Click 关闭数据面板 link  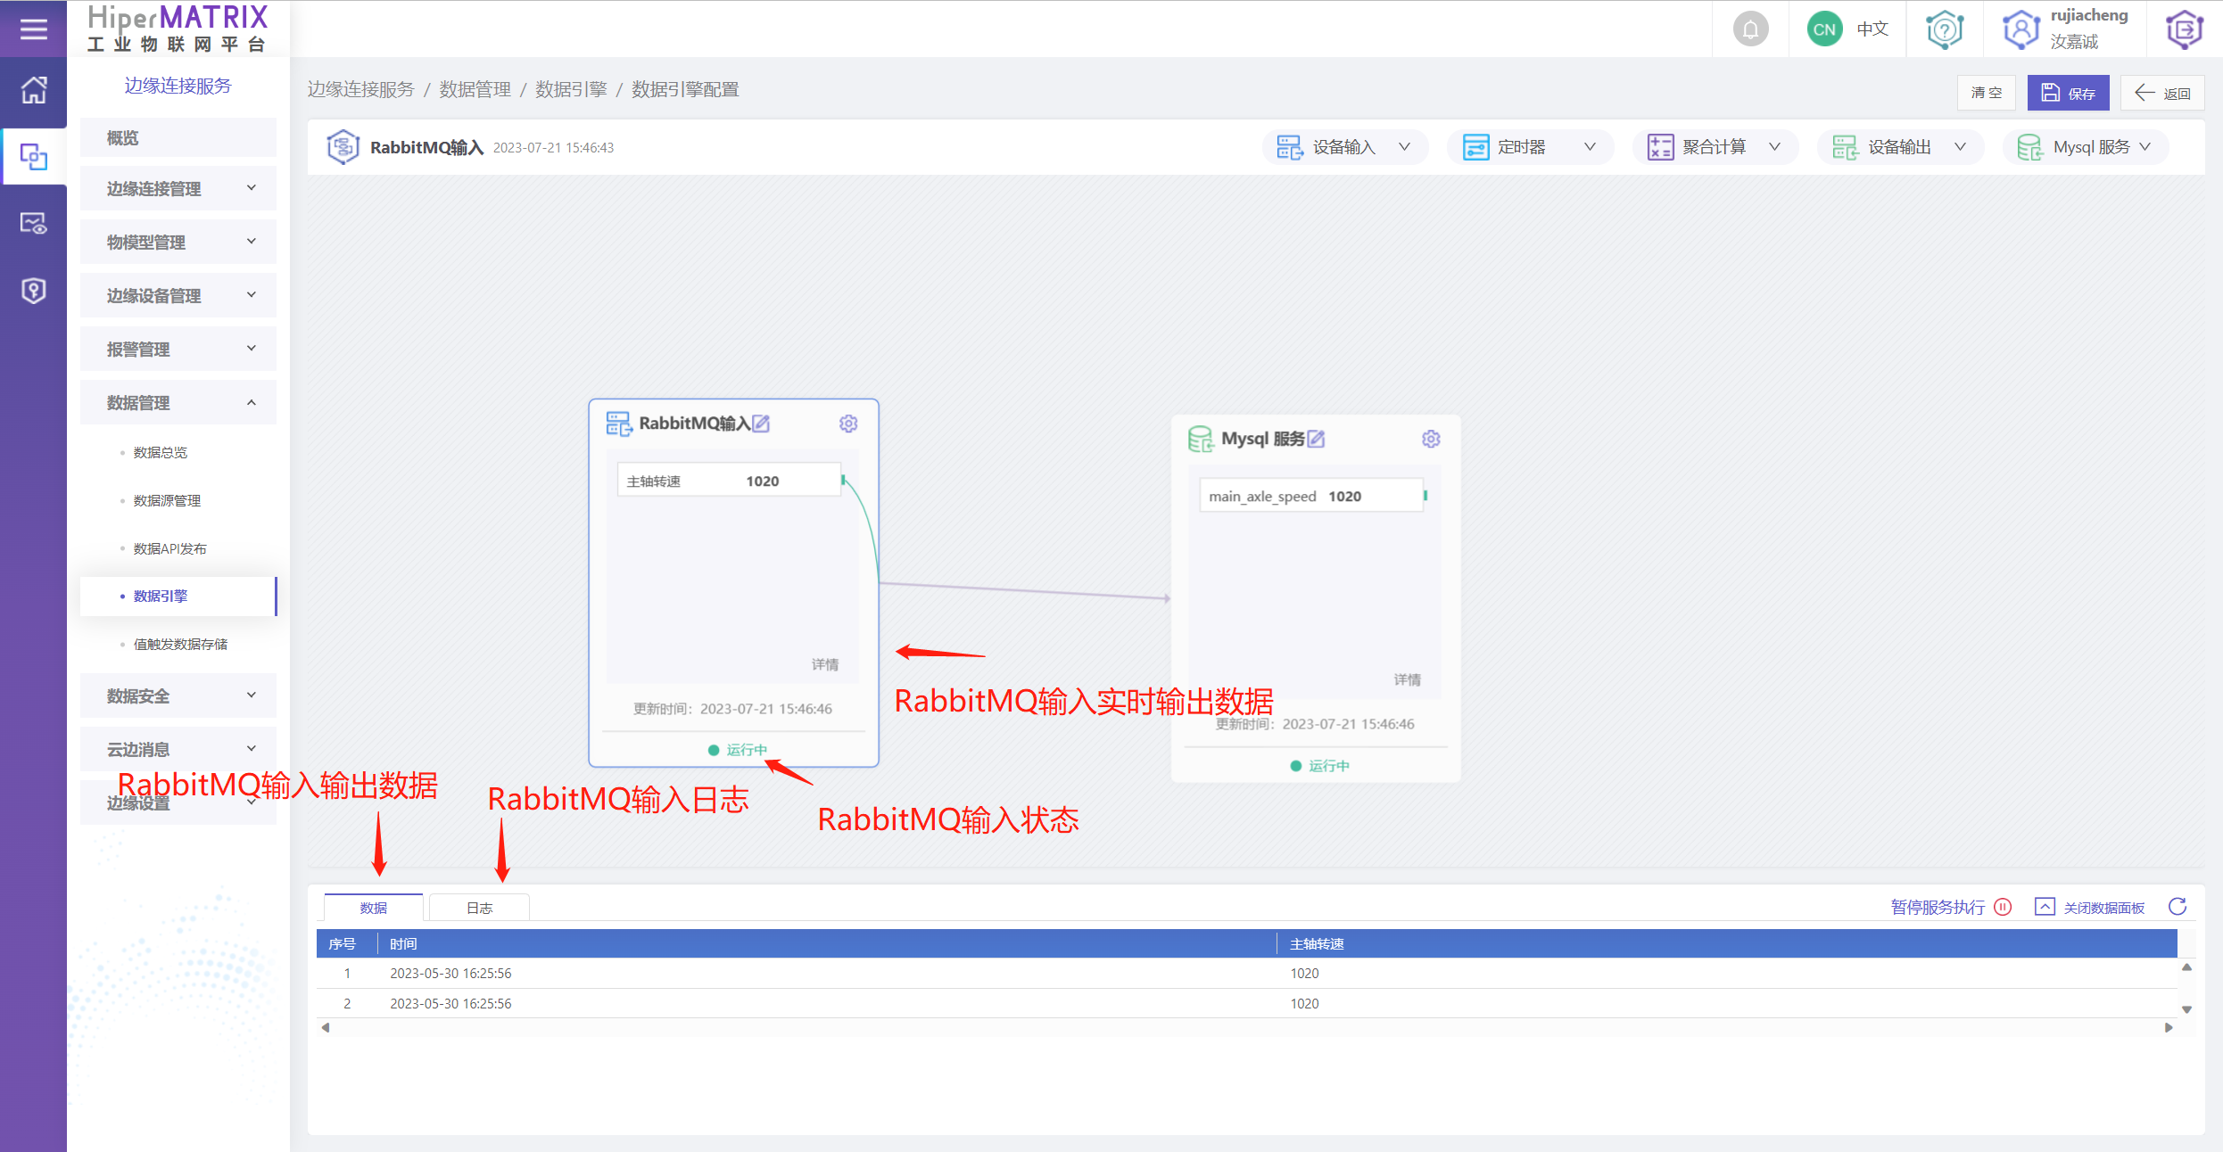(2103, 907)
